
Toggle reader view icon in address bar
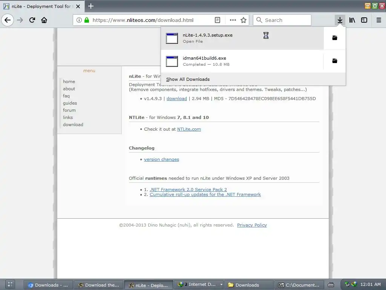point(218,20)
